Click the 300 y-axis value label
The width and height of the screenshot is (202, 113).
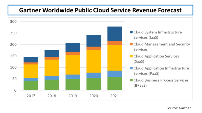13,22
